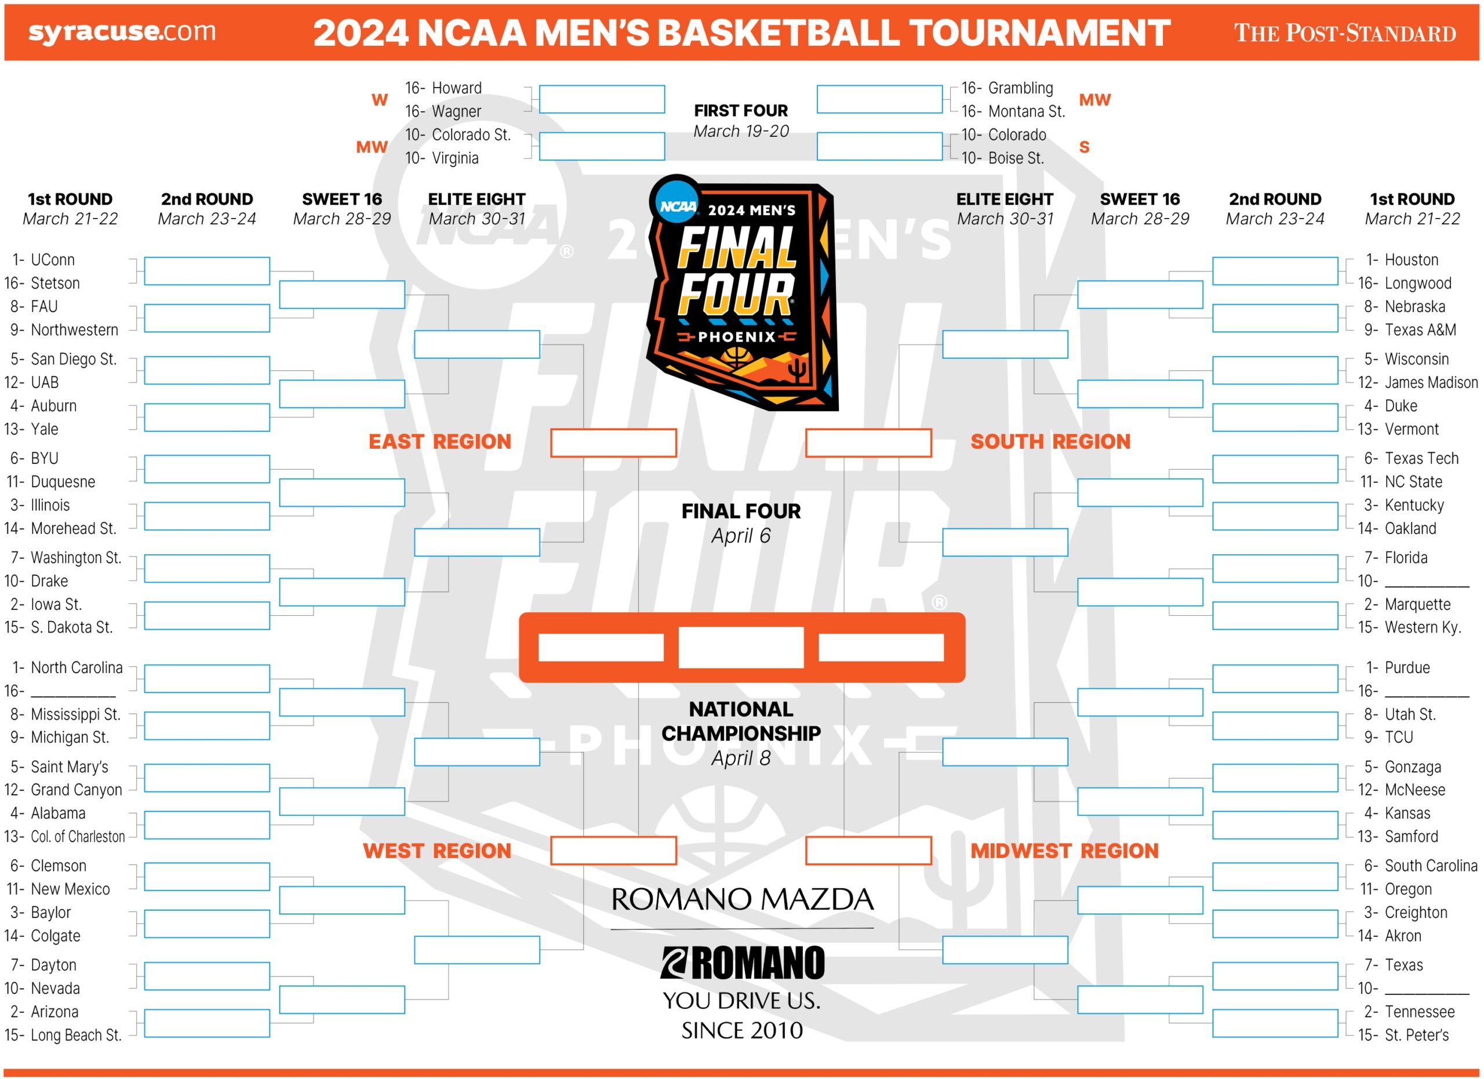Select the Houston vs Longwood winner box
The width and height of the screenshot is (1484, 1079).
pyautogui.click(x=1275, y=271)
